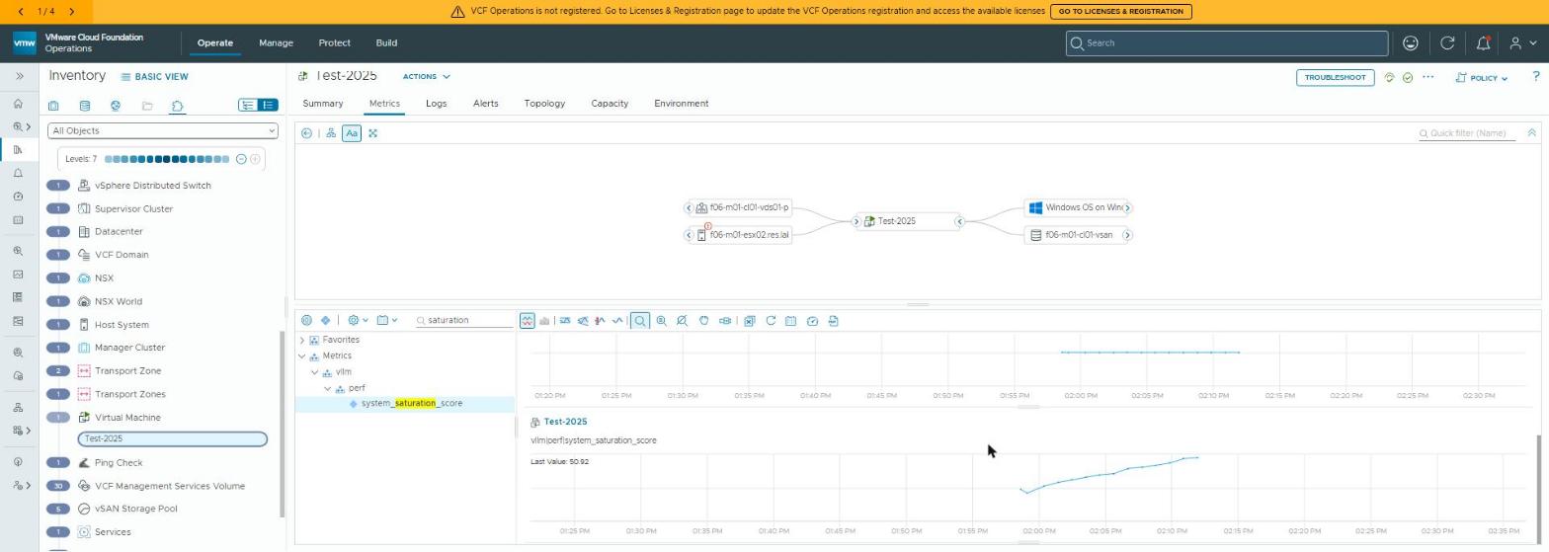Select the zoom magnifier tool
This screenshot has height=552, width=1549.
tap(640, 321)
